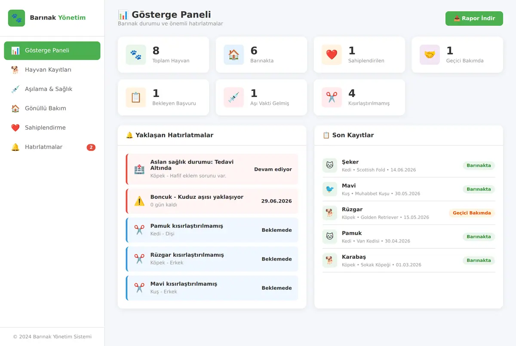Click the 'Son Kayıtlar' panel heading
Viewport: 516px width, 346px height.
tap(348, 135)
